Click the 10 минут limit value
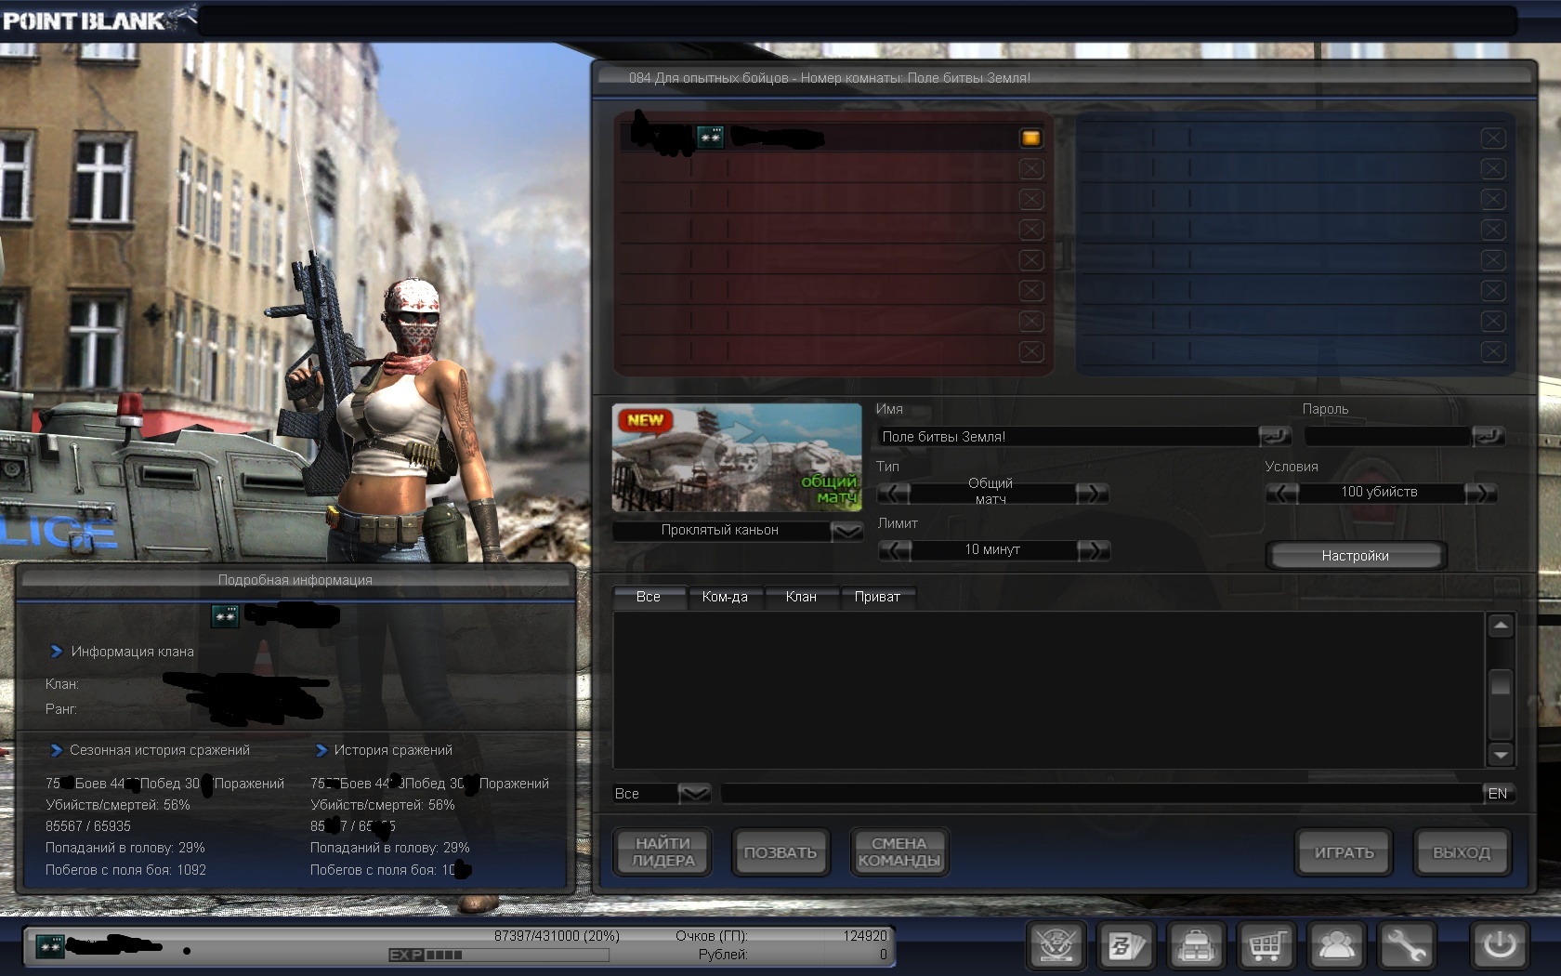Screen dimensions: 1561x976 point(992,550)
